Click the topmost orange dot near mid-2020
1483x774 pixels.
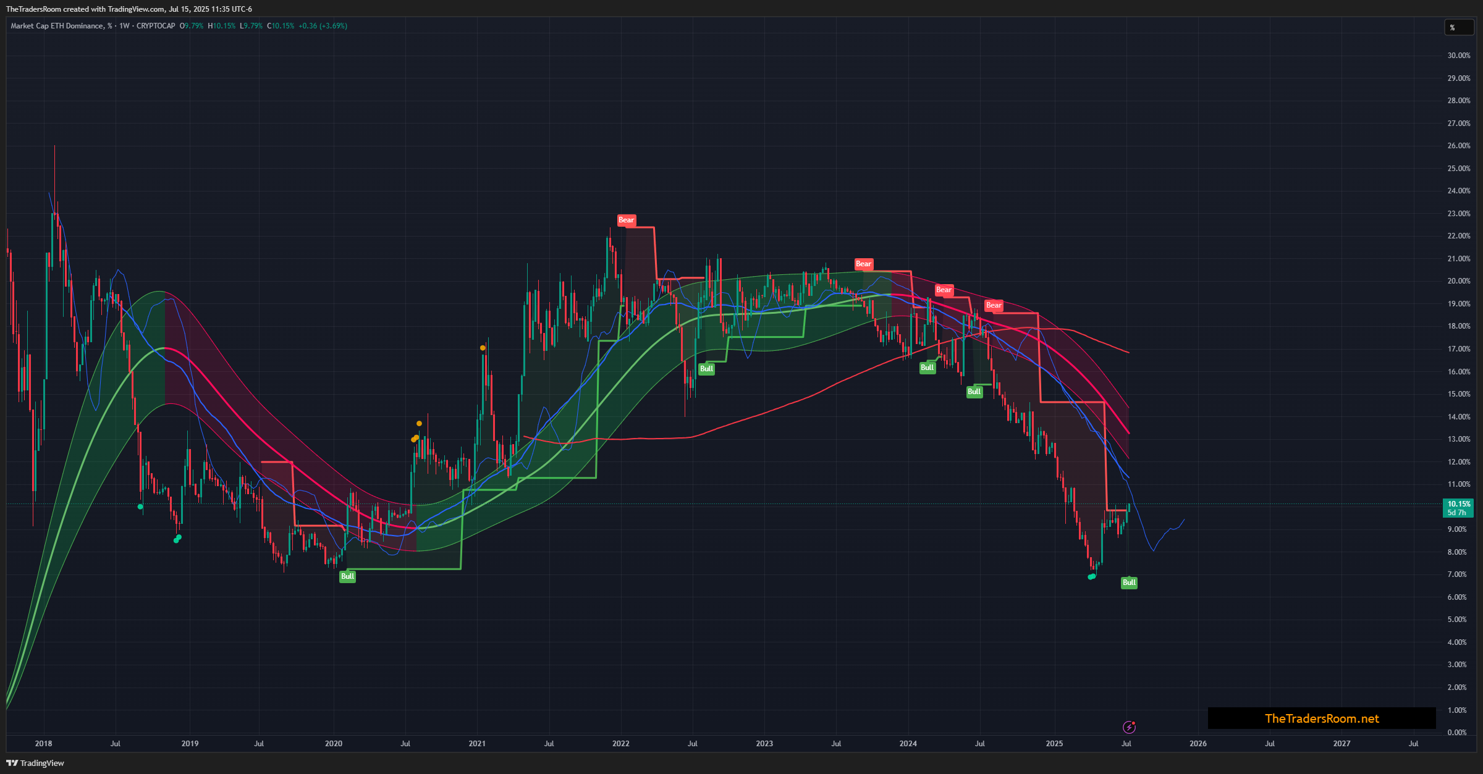click(419, 424)
